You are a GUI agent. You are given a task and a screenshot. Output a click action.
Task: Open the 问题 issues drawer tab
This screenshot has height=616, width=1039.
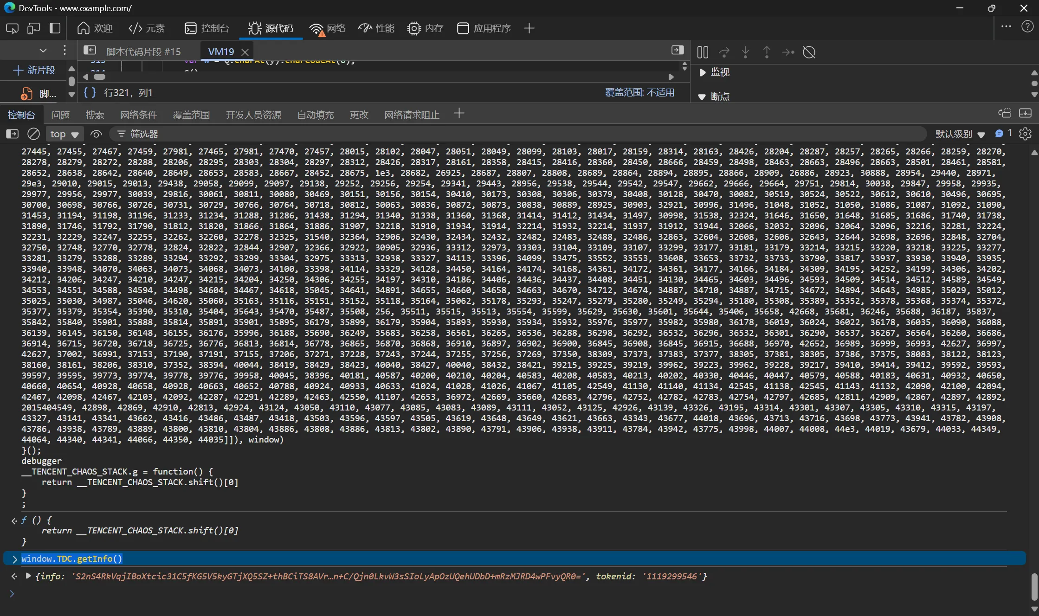tap(60, 115)
